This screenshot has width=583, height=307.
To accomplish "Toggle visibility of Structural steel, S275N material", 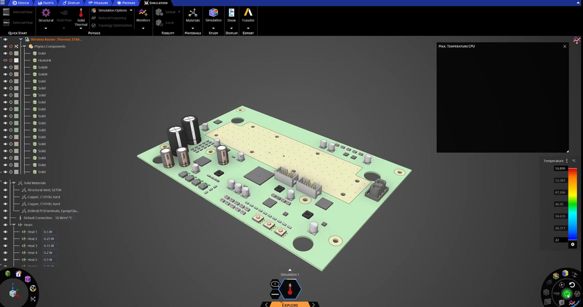I will (x=5, y=190).
